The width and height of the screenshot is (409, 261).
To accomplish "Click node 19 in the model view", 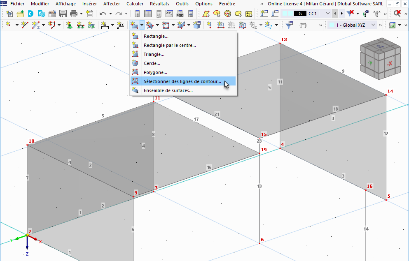I will (x=259, y=154).
